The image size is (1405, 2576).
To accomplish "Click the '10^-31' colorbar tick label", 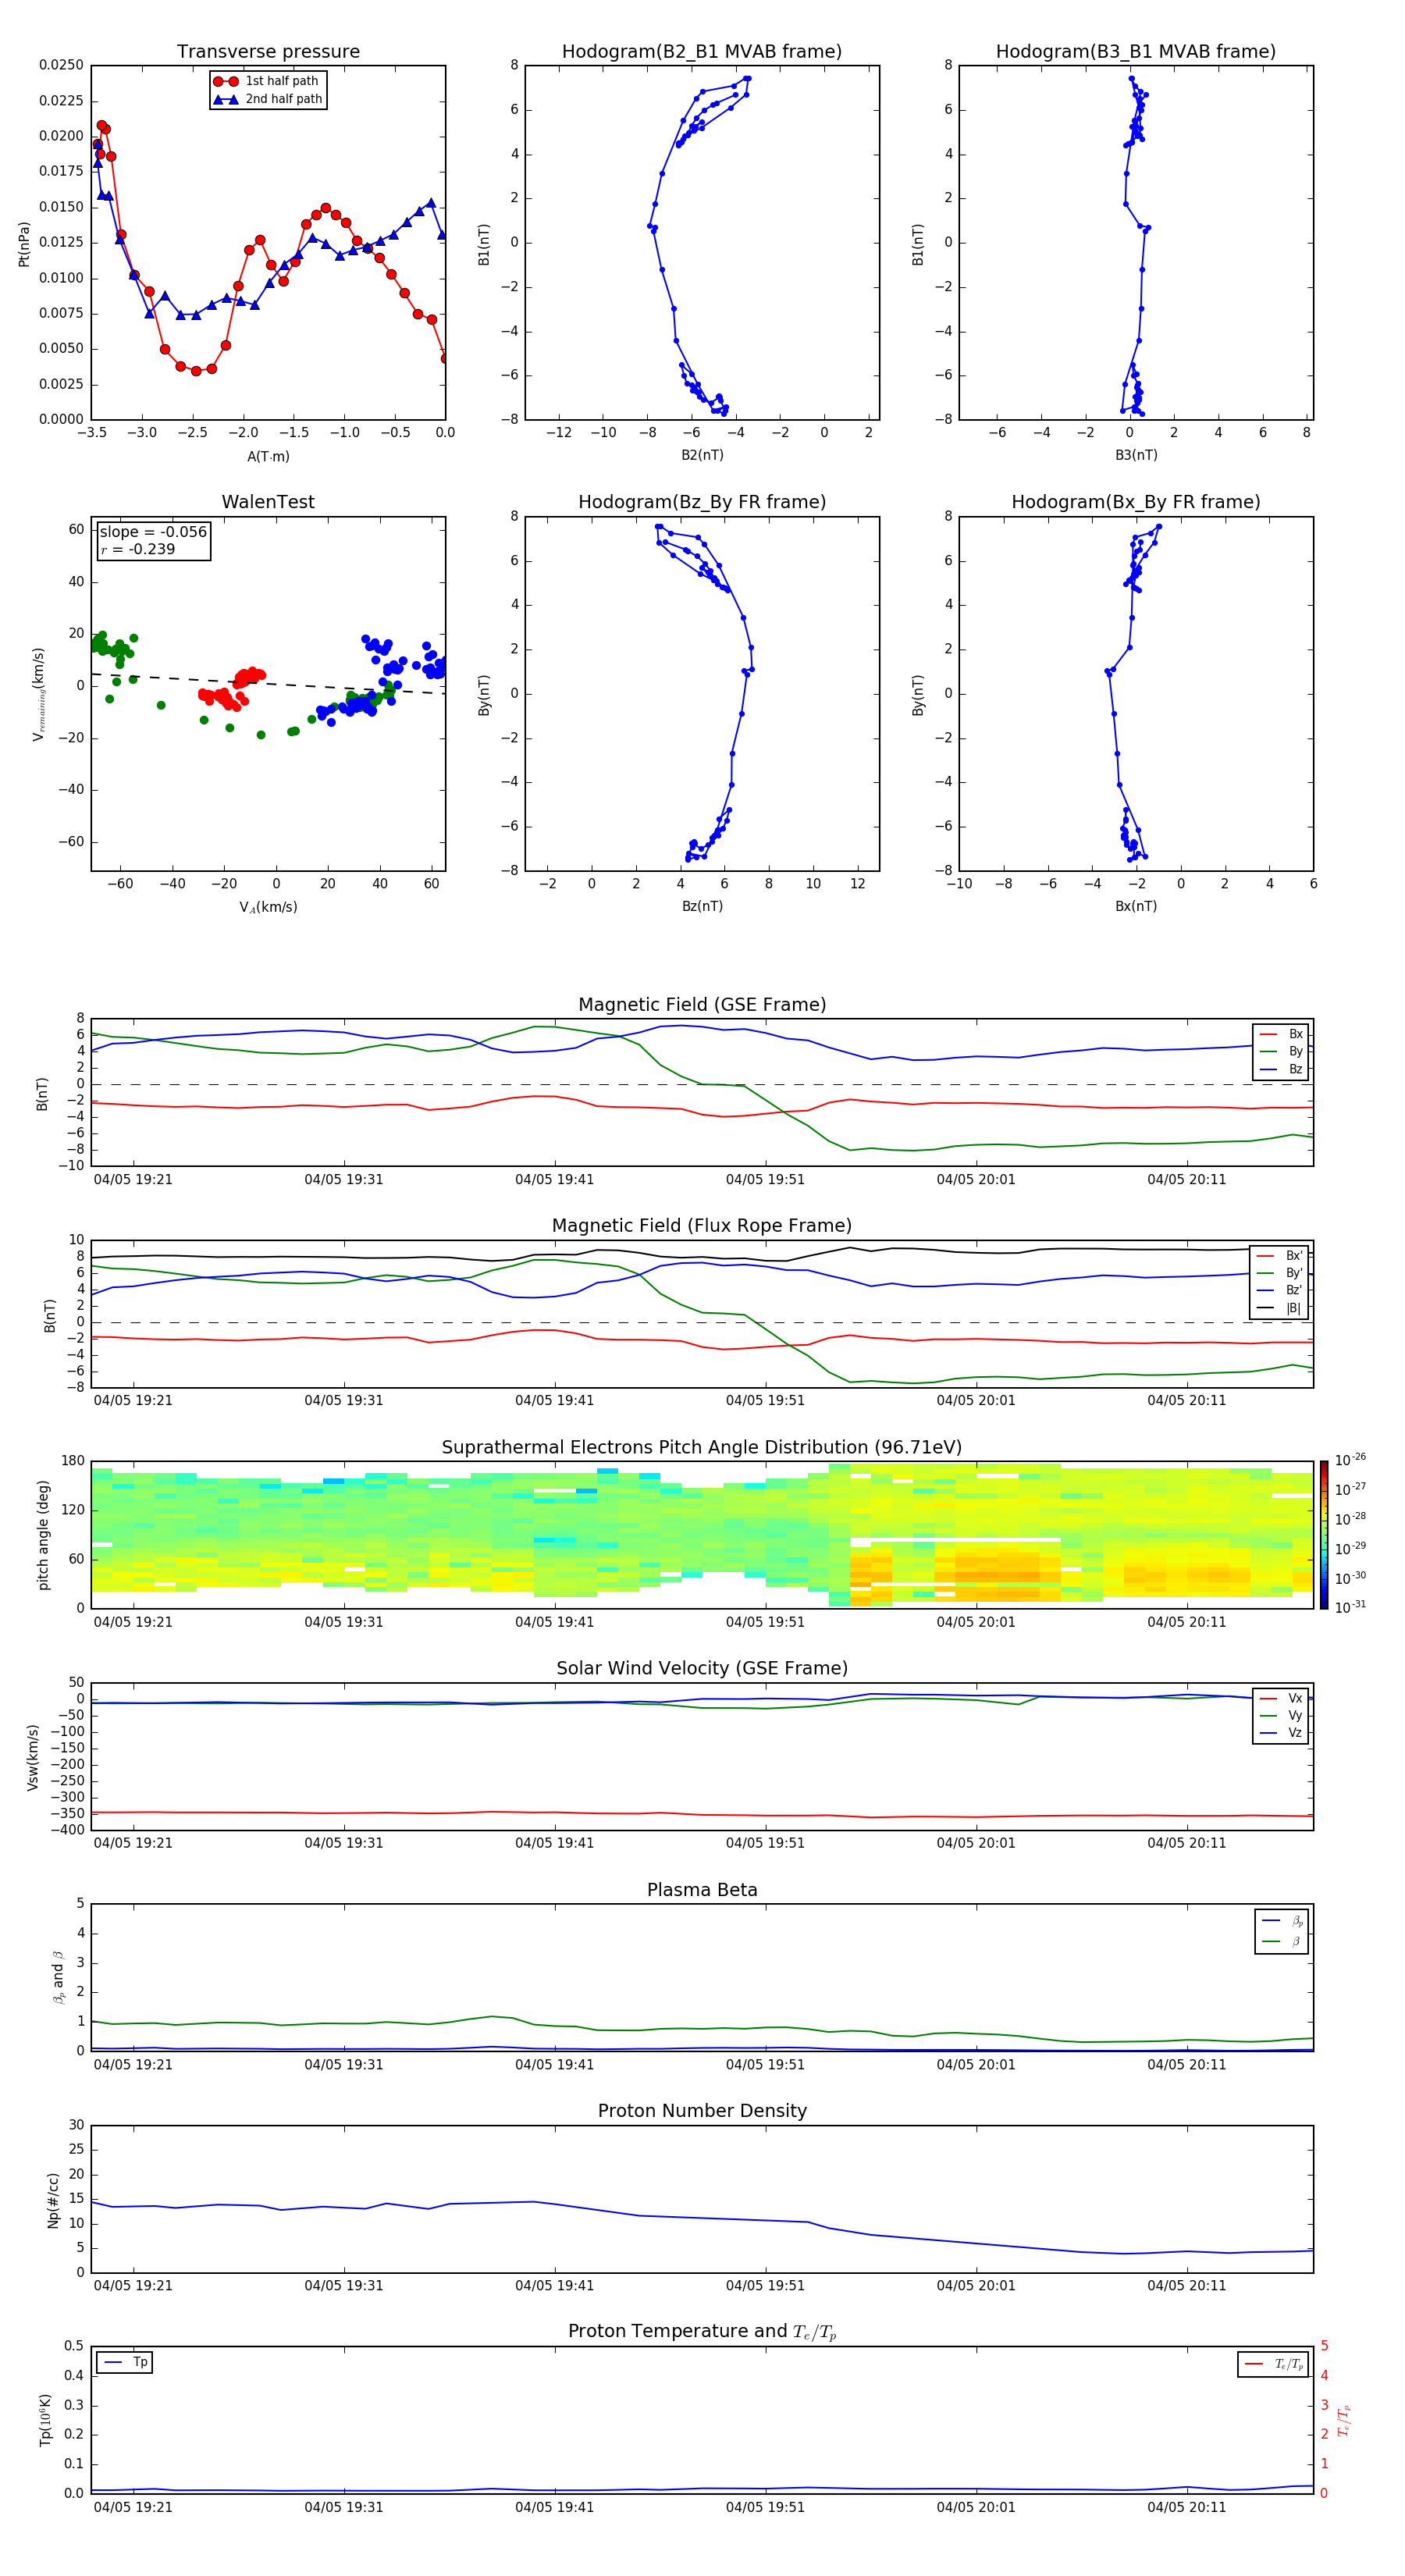I will click(1350, 1607).
